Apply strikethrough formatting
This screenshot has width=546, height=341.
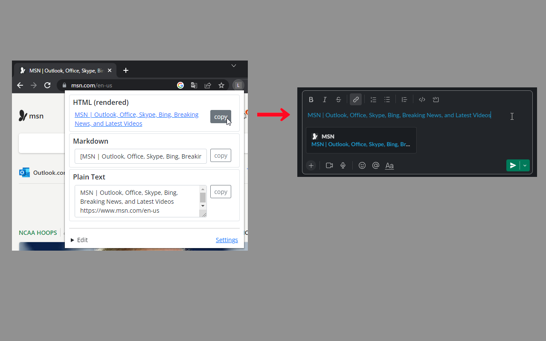click(x=338, y=99)
